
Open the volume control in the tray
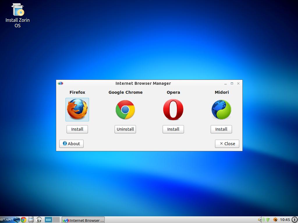pyautogui.click(x=261, y=220)
